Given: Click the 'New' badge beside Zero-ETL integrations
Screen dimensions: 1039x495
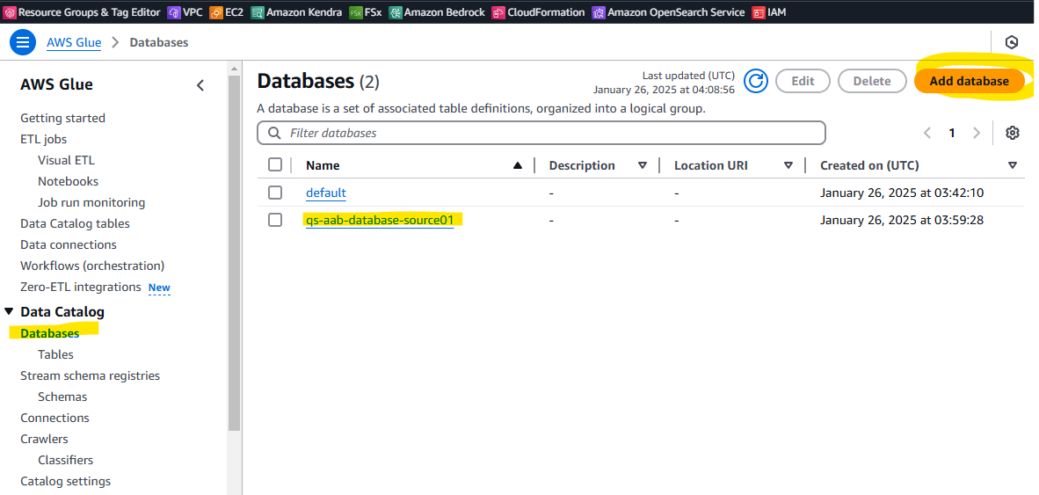Looking at the screenshot, I should coord(159,288).
